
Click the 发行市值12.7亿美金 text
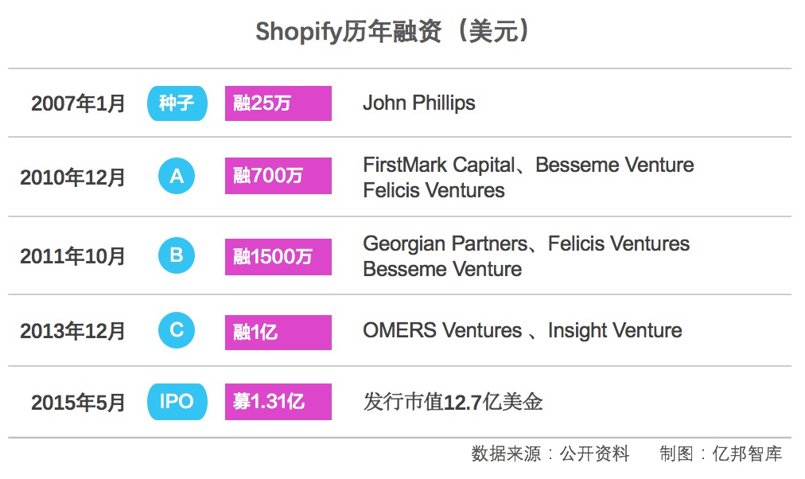click(453, 402)
